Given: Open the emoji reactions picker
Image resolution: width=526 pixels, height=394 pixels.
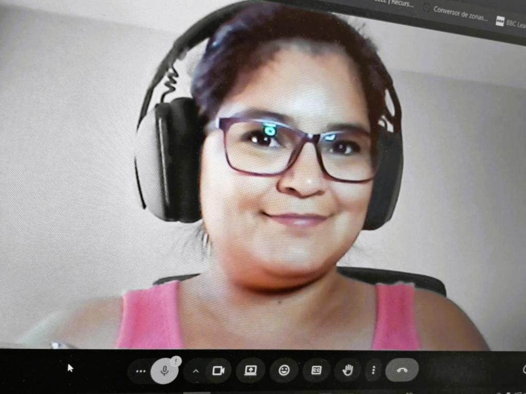Looking at the screenshot, I should (x=284, y=370).
